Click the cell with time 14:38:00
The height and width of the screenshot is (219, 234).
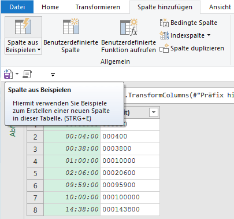click(72, 209)
